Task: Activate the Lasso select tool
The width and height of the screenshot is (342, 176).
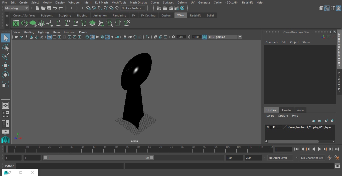Action: tap(6, 47)
